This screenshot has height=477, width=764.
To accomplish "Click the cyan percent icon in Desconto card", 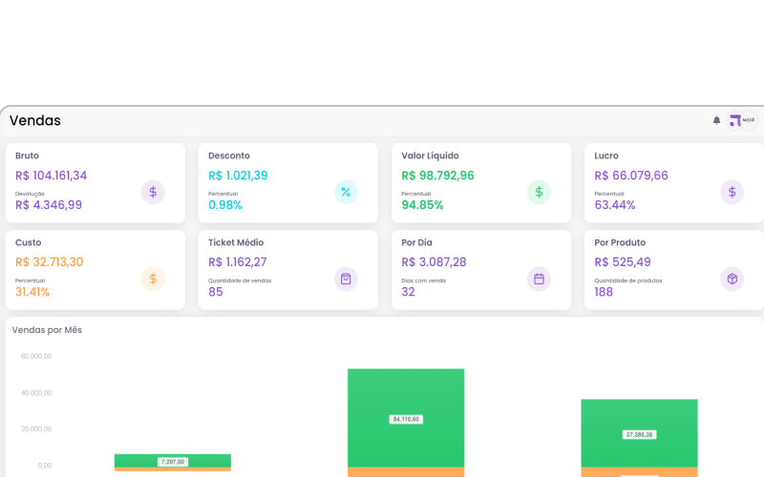I will [346, 193].
